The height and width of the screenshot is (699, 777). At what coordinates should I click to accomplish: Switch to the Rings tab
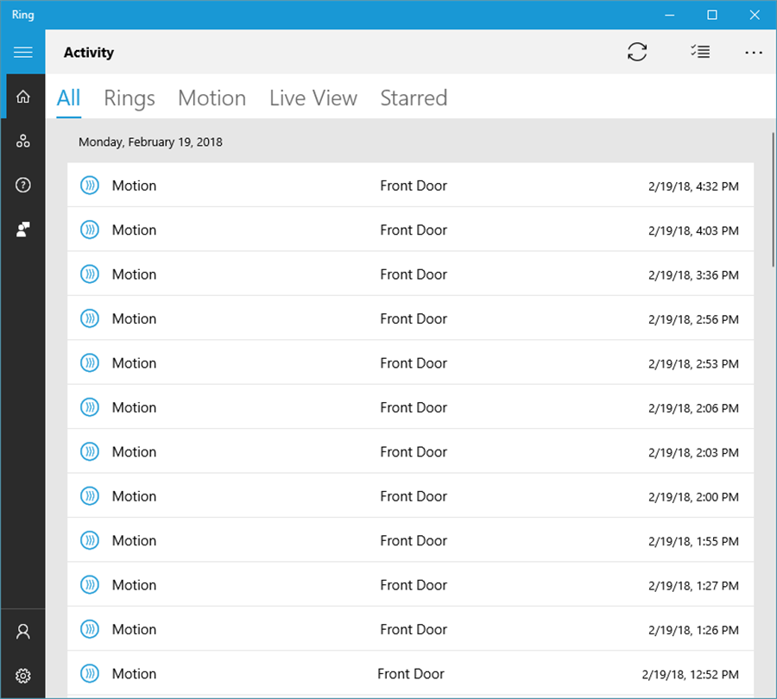click(129, 98)
